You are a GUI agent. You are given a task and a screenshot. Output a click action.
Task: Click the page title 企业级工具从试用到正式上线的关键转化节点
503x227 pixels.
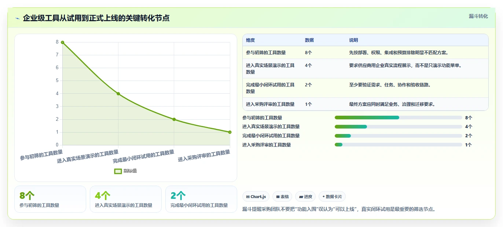pyautogui.click(x=96, y=18)
